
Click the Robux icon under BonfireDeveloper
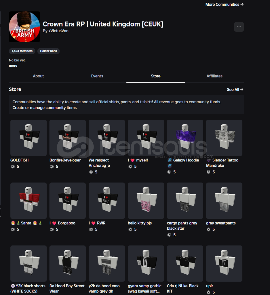(52, 167)
